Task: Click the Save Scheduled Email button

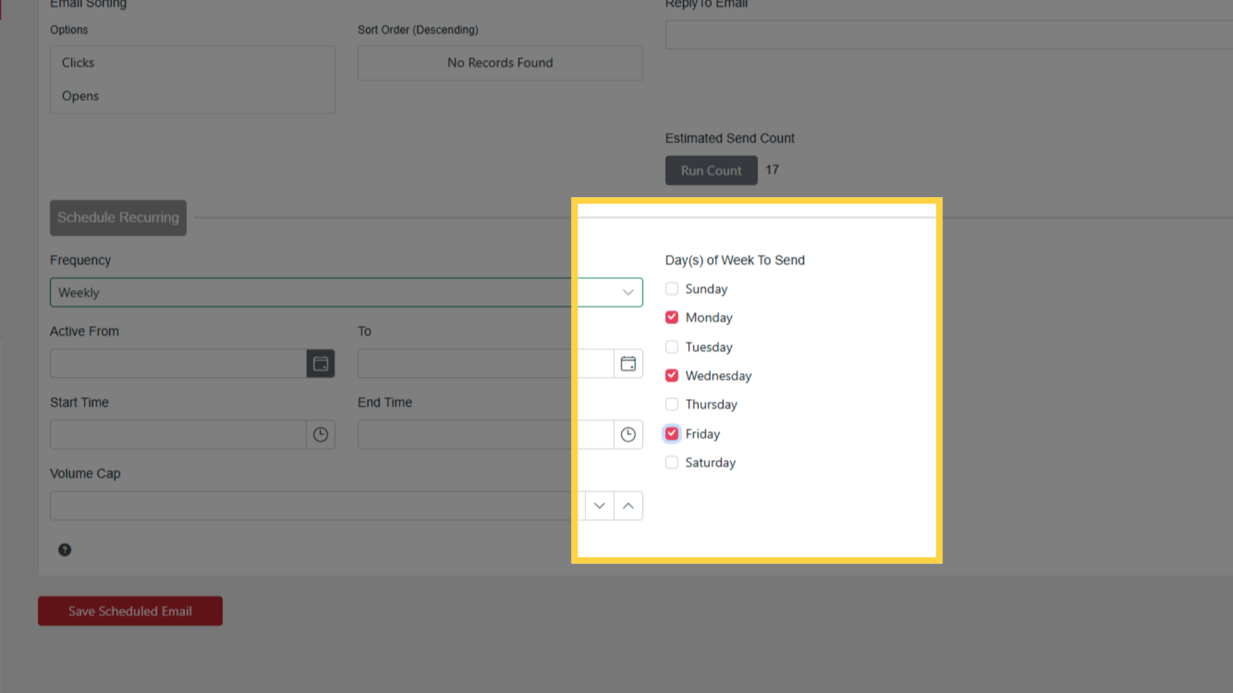Action: (130, 611)
